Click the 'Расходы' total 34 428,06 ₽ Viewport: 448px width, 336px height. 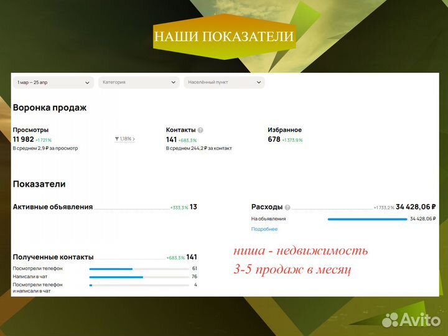(416, 207)
